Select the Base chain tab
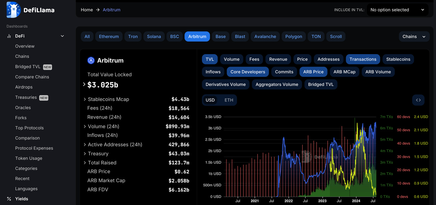This screenshot has height=205, width=436. (221, 36)
